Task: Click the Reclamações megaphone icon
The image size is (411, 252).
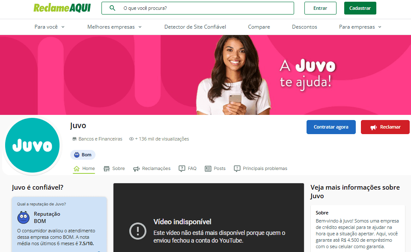Action: [x=136, y=169]
